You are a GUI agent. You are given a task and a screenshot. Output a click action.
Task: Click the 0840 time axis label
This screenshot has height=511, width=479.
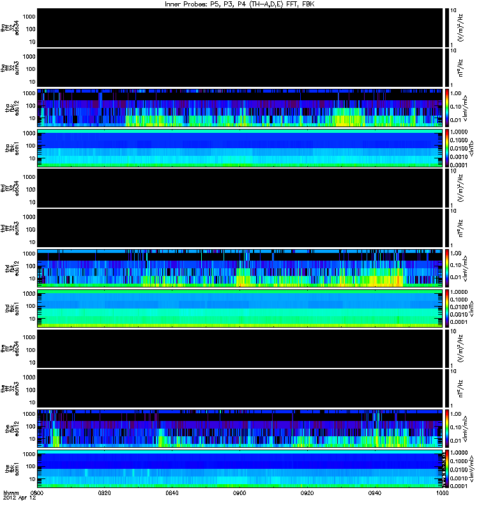[x=172, y=492]
